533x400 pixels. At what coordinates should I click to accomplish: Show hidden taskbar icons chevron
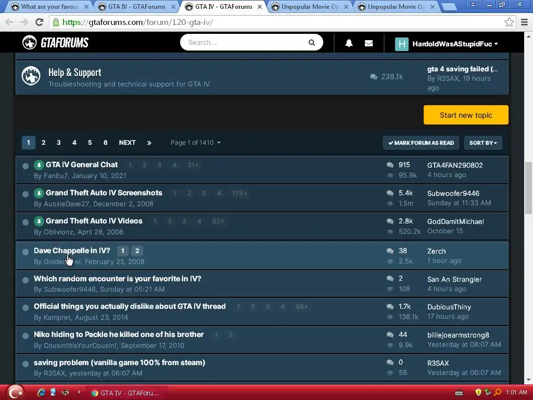point(79,392)
